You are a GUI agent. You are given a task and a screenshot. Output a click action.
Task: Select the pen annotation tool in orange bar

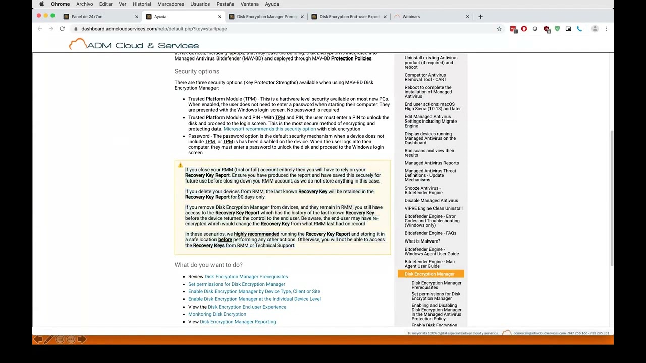click(48, 340)
